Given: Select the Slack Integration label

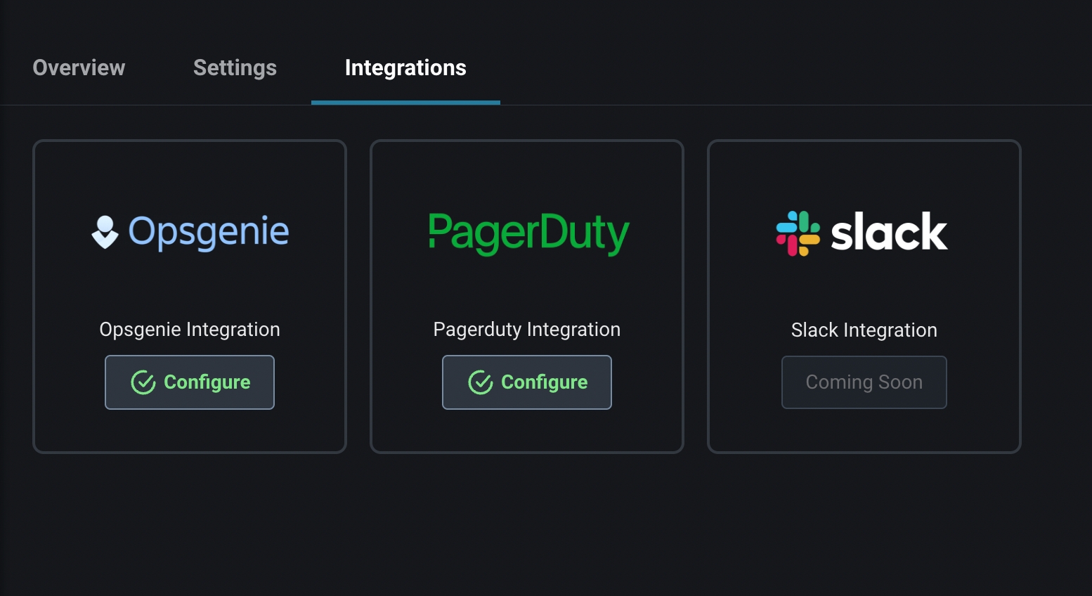Looking at the screenshot, I should click(864, 330).
